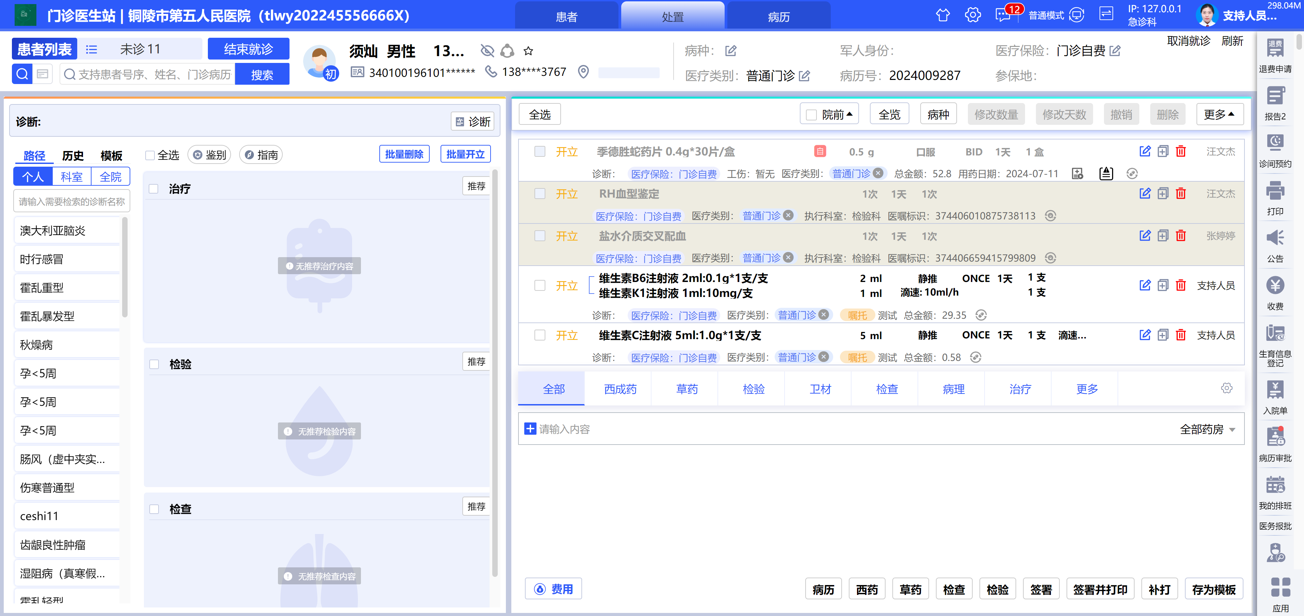Screen dimensions: 1304x616
Task: Edit the 季德胜蛇药片 order
Action: point(1144,151)
